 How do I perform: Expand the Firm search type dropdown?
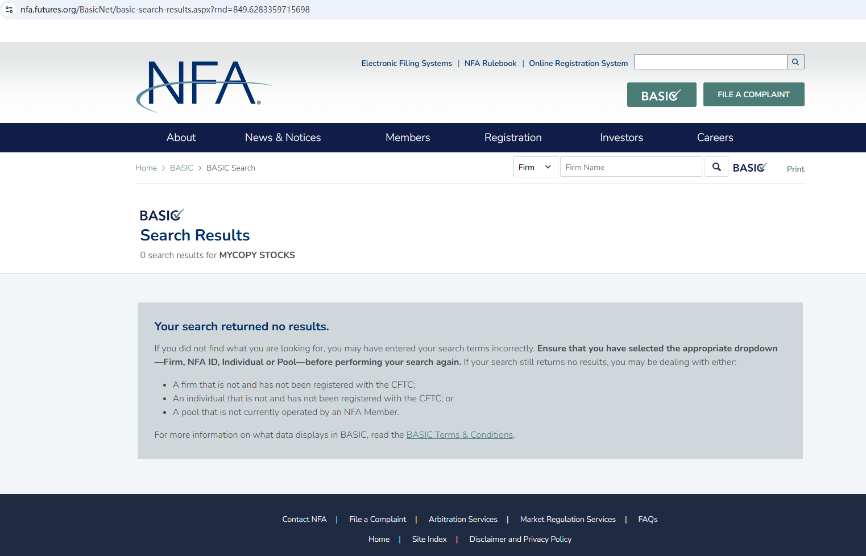coord(536,167)
